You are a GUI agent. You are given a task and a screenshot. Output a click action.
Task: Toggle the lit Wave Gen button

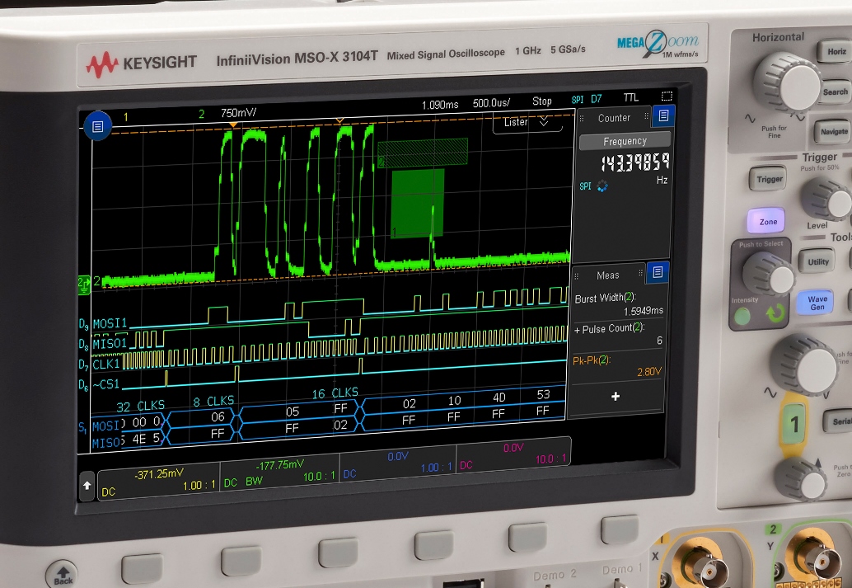click(x=817, y=303)
